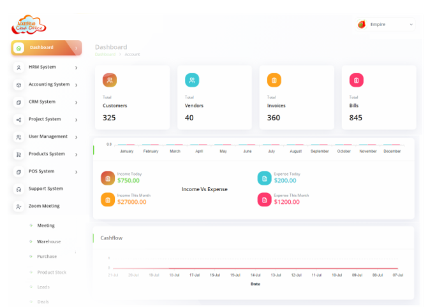The width and height of the screenshot is (428, 307).
Task: Expand the Accounting System chevron
Action: click(76, 85)
